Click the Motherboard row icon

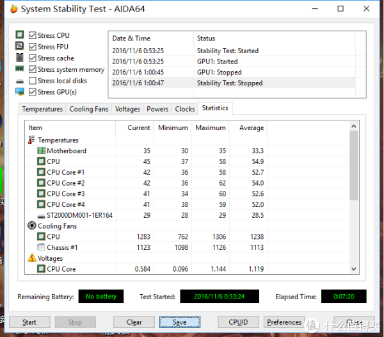(41, 151)
